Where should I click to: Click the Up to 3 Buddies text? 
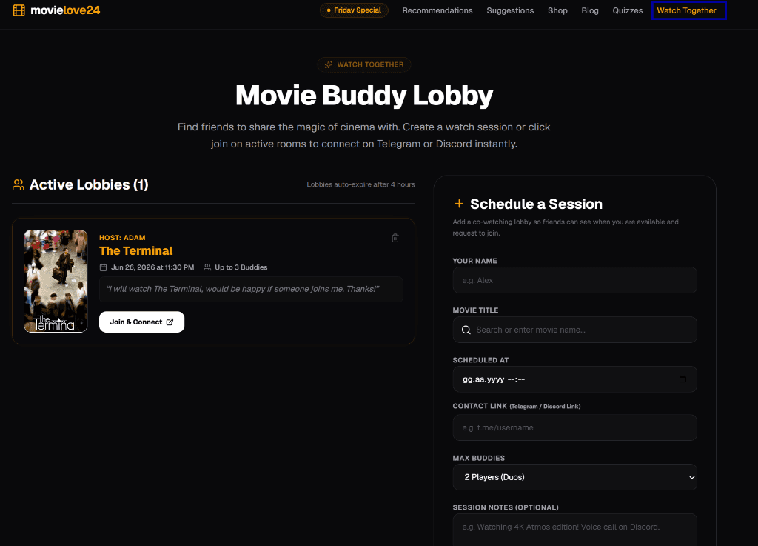[241, 267]
